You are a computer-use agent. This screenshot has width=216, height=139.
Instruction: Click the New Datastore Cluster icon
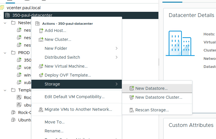pos(132,97)
